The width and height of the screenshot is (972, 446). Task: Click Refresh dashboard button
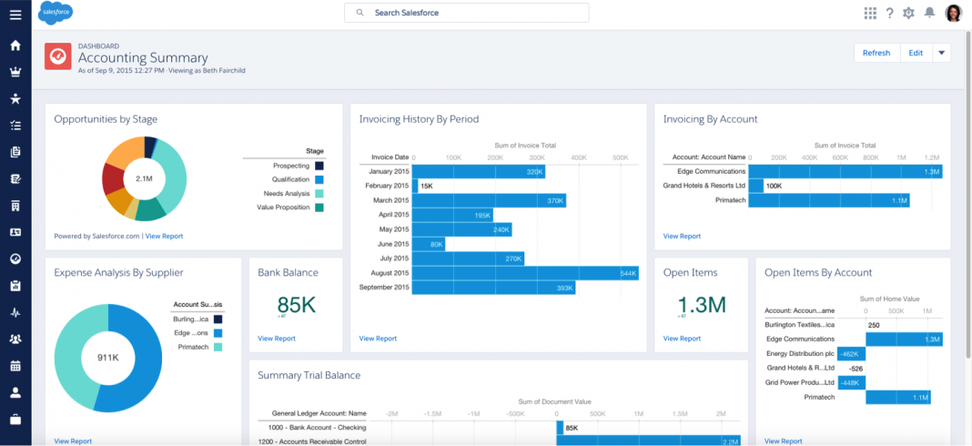pos(876,53)
